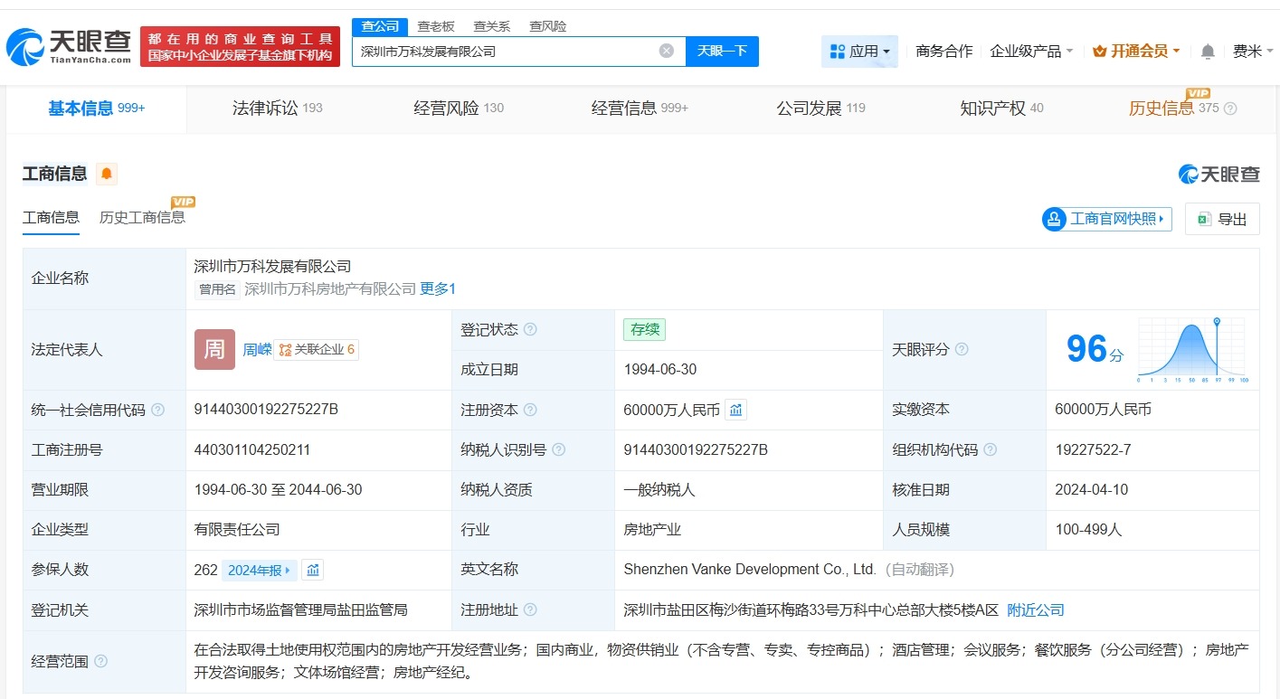Clear the search box via the X icon

[667, 51]
